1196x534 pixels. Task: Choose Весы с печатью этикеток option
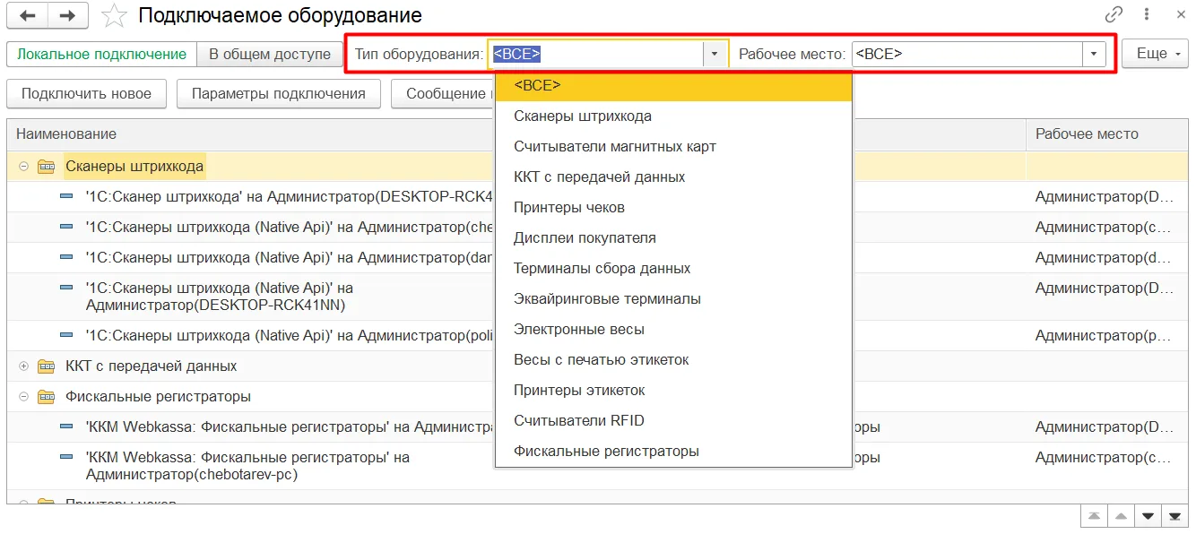coord(673,360)
